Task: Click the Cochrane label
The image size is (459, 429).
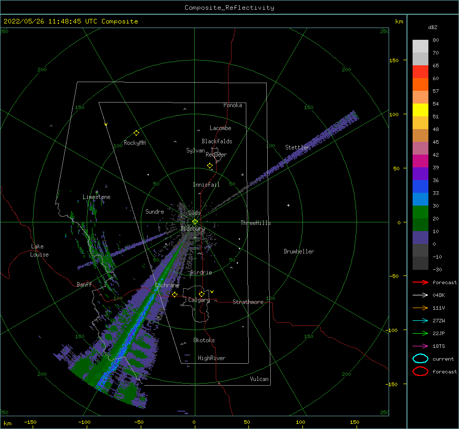Action: coord(167,285)
